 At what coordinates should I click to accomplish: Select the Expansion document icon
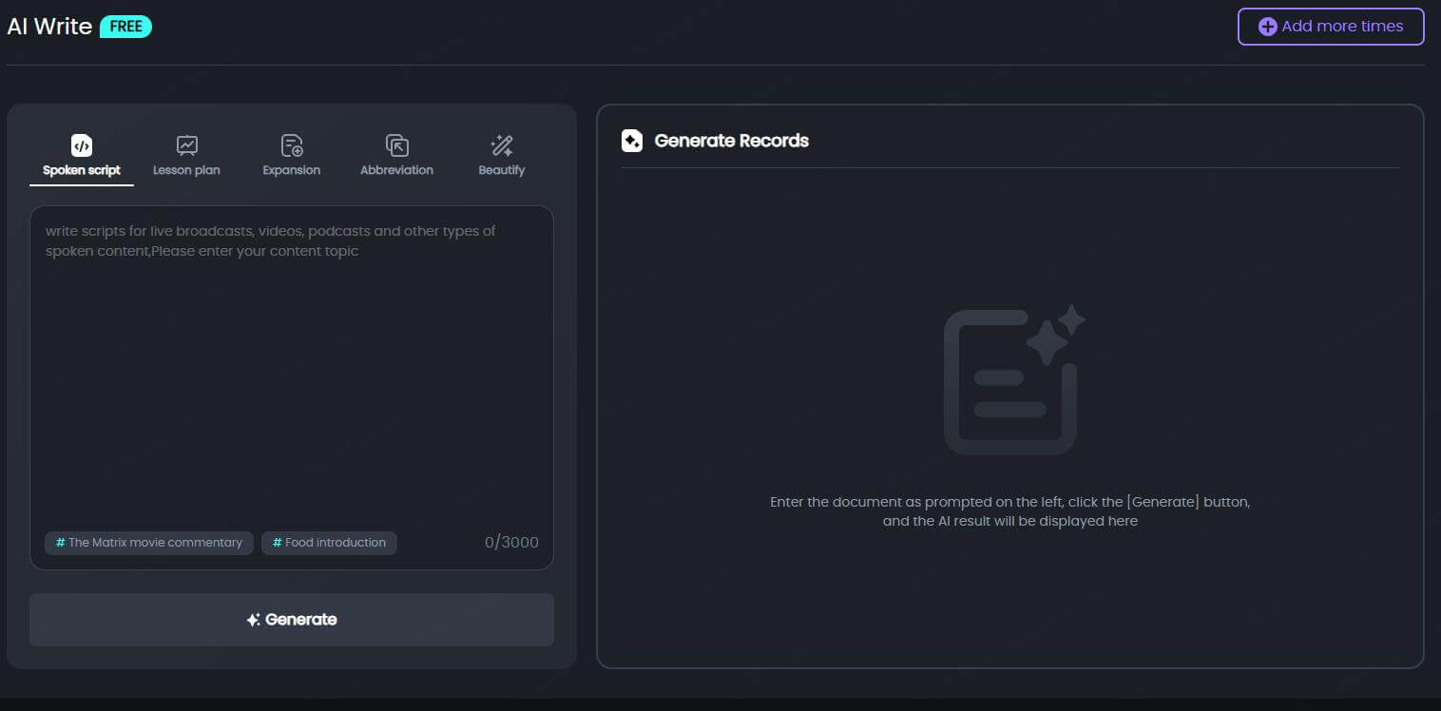tap(292, 145)
